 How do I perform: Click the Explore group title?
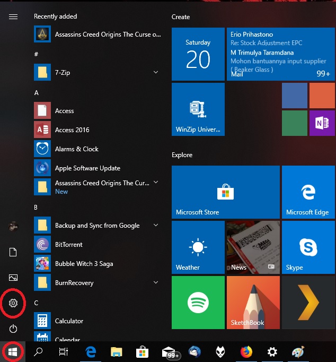[182, 154]
